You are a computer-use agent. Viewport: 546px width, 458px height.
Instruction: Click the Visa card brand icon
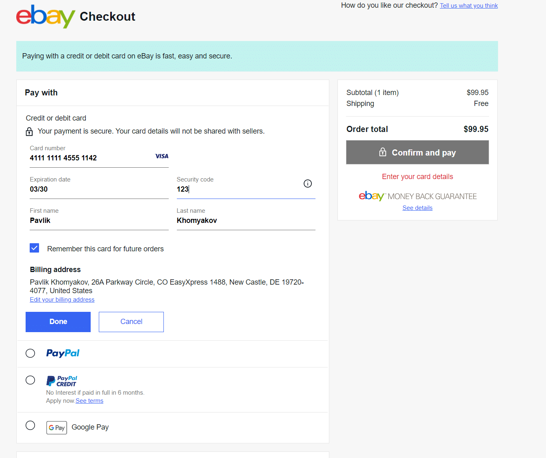coord(162,156)
